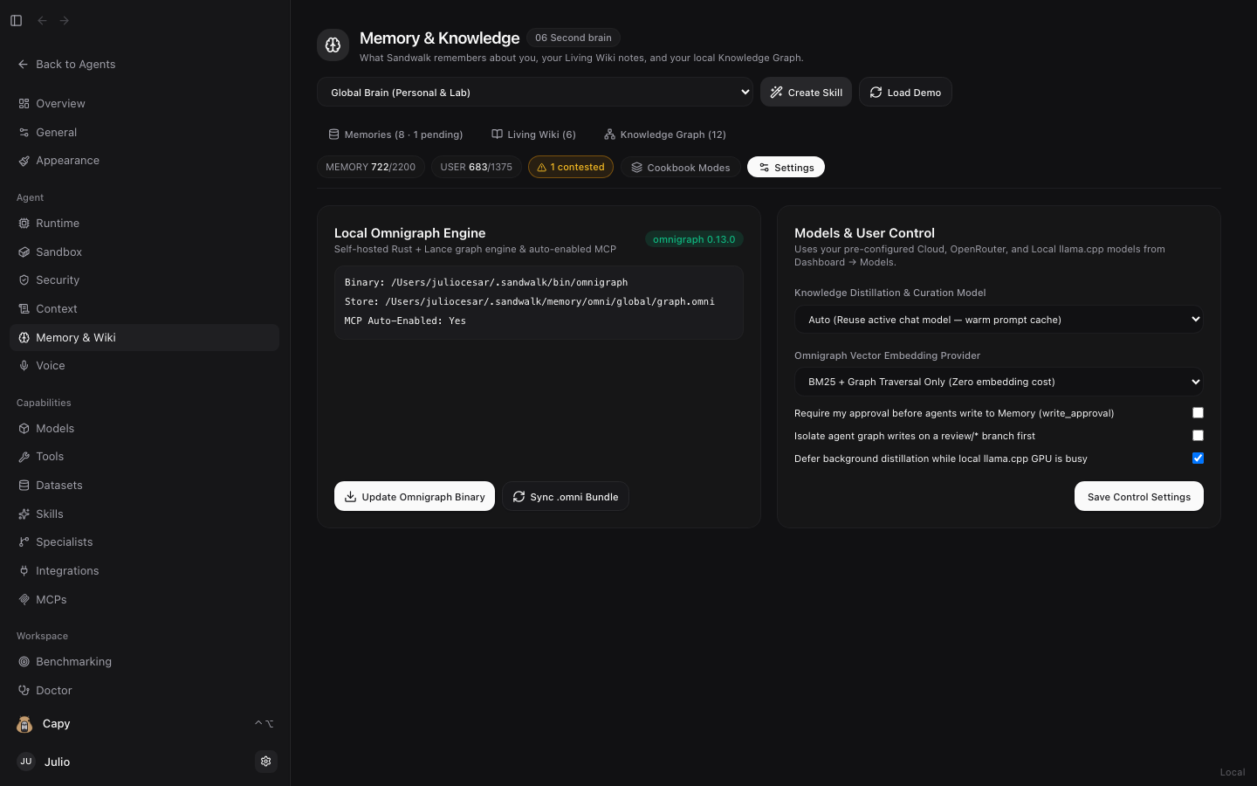The image size is (1257, 786).
Task: Open the Sandbox section
Action: click(144, 252)
